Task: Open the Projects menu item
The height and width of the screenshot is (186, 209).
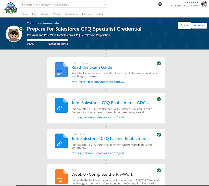Action: (x=57, y=14)
